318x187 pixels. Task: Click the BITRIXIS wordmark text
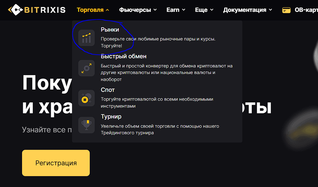tap(45, 10)
